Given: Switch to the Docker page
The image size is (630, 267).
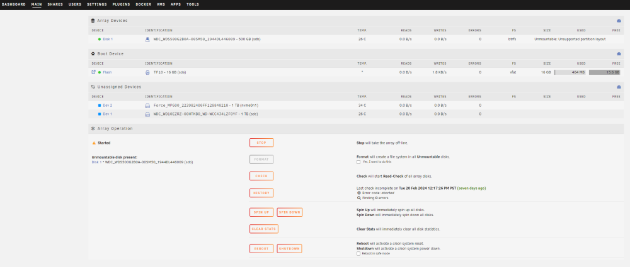Looking at the screenshot, I should point(144,4).
